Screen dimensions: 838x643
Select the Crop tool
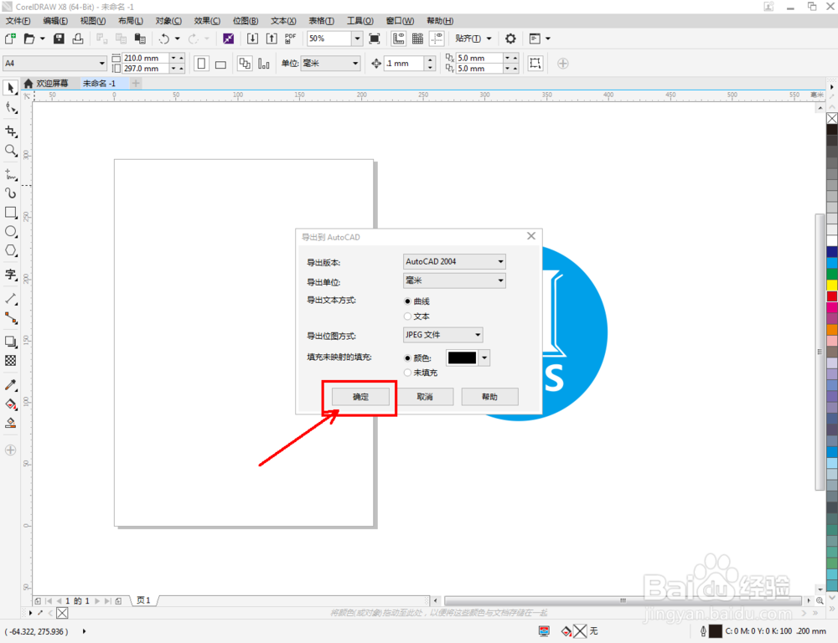(x=11, y=131)
